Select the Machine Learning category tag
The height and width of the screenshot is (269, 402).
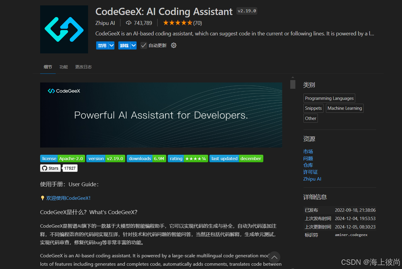coord(345,108)
